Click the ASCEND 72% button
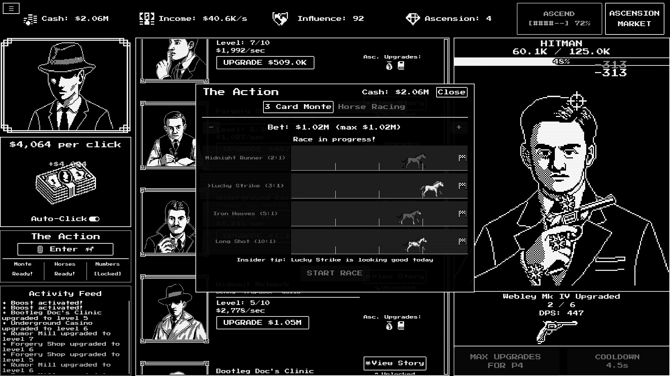670x376 pixels. coord(559,19)
